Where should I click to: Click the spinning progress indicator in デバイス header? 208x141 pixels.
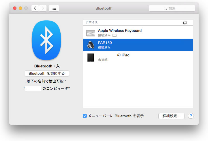click(x=185, y=23)
